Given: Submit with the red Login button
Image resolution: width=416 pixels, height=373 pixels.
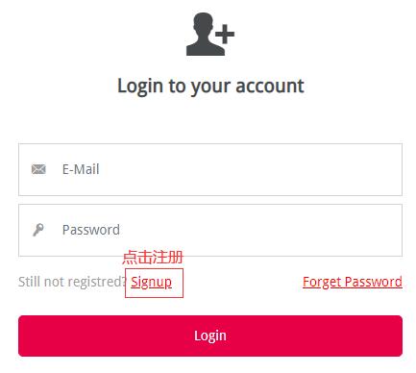Looking at the screenshot, I should (x=210, y=336).
